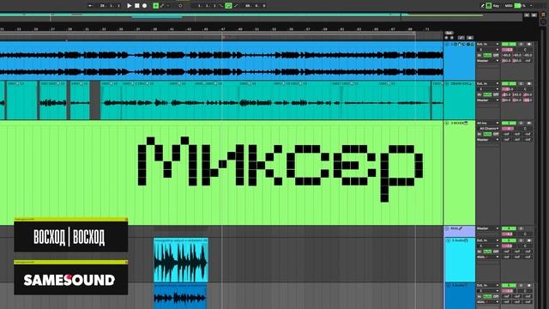Open track 1 Master output dropdown

coord(488,61)
